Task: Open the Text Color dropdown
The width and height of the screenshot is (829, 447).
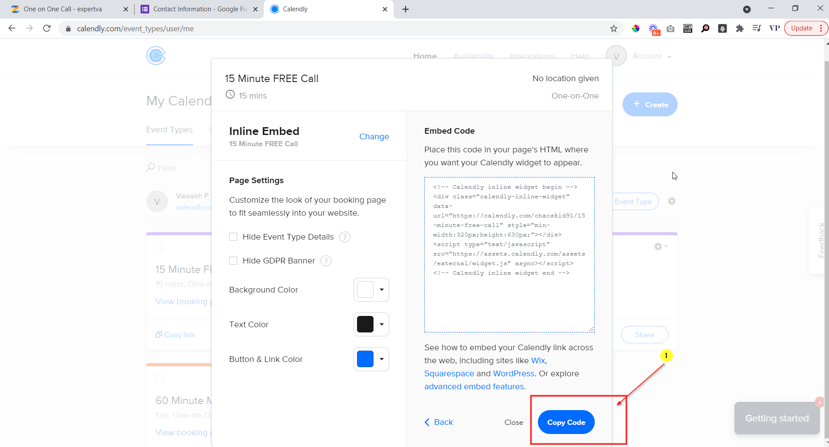Action: [x=371, y=324]
